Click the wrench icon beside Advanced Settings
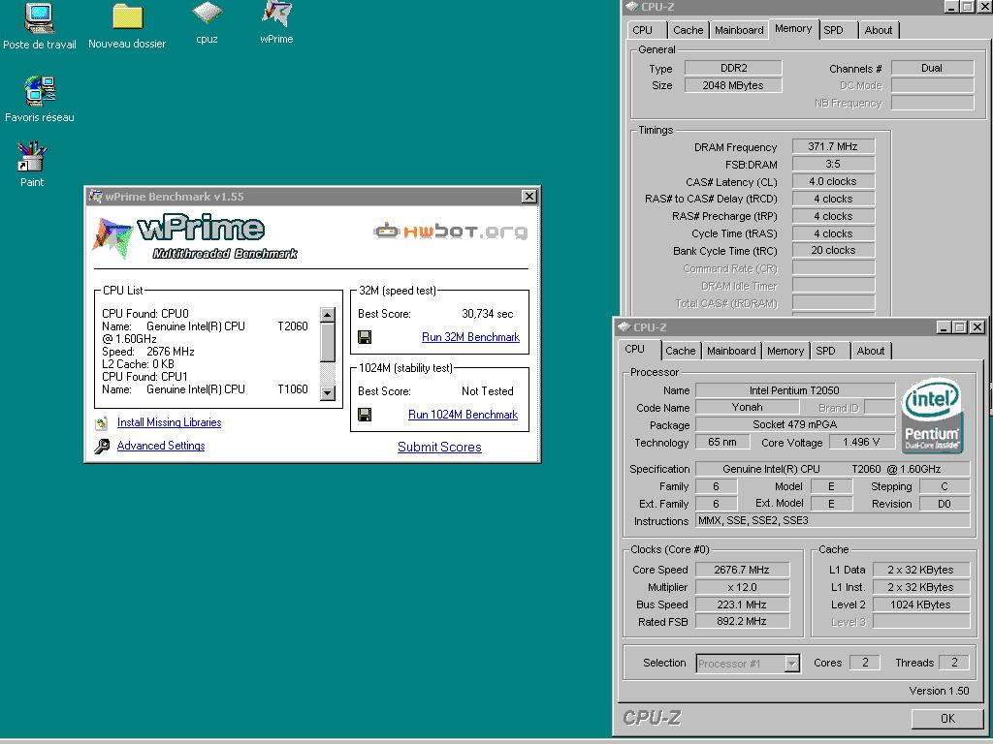Screen dimensions: 993x744 point(102,446)
